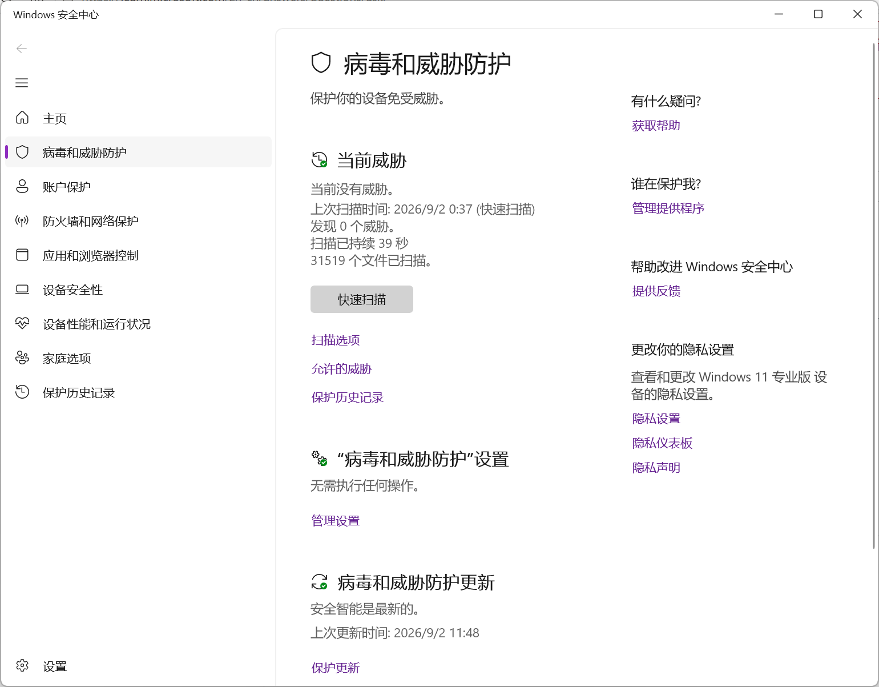This screenshot has height=687, width=879.
Task: Click the 主页 home icon
Action: (22, 118)
